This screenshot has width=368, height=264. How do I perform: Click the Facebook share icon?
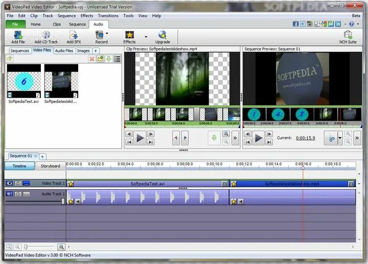pyautogui.click(x=295, y=24)
